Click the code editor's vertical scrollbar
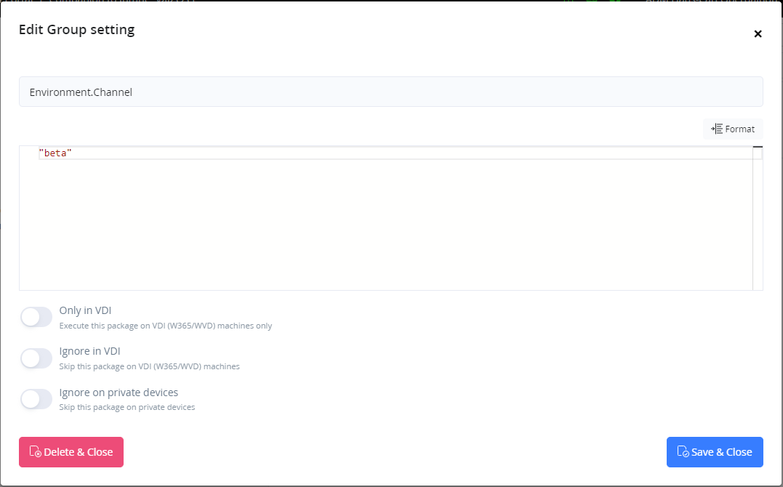 (x=758, y=218)
